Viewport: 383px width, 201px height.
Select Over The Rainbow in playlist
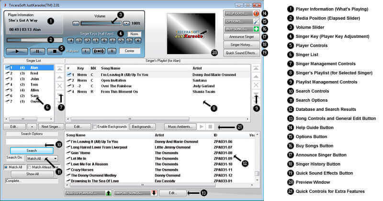[x=158, y=86]
